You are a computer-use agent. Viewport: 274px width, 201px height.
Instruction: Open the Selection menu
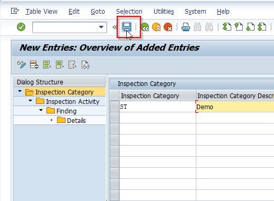coord(129,12)
